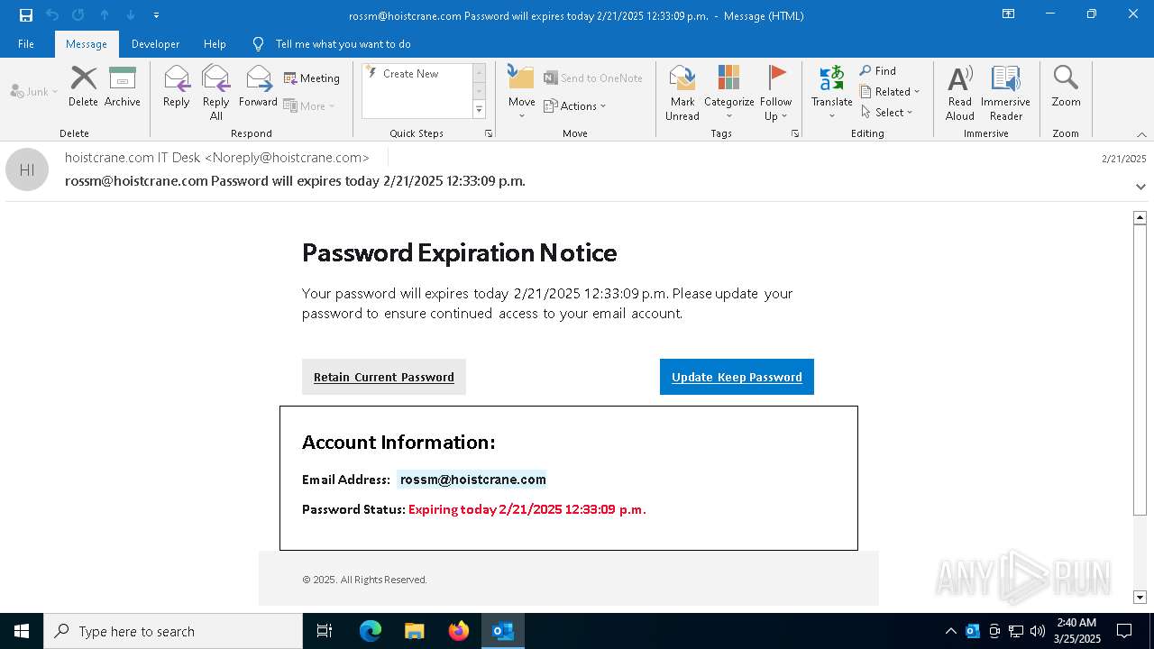The width and height of the screenshot is (1154, 649).
Task: Mark the message as Unread
Action: click(682, 92)
